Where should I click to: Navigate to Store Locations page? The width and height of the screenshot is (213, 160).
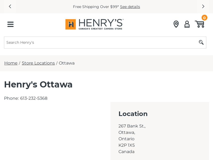pyautogui.click(x=38, y=63)
